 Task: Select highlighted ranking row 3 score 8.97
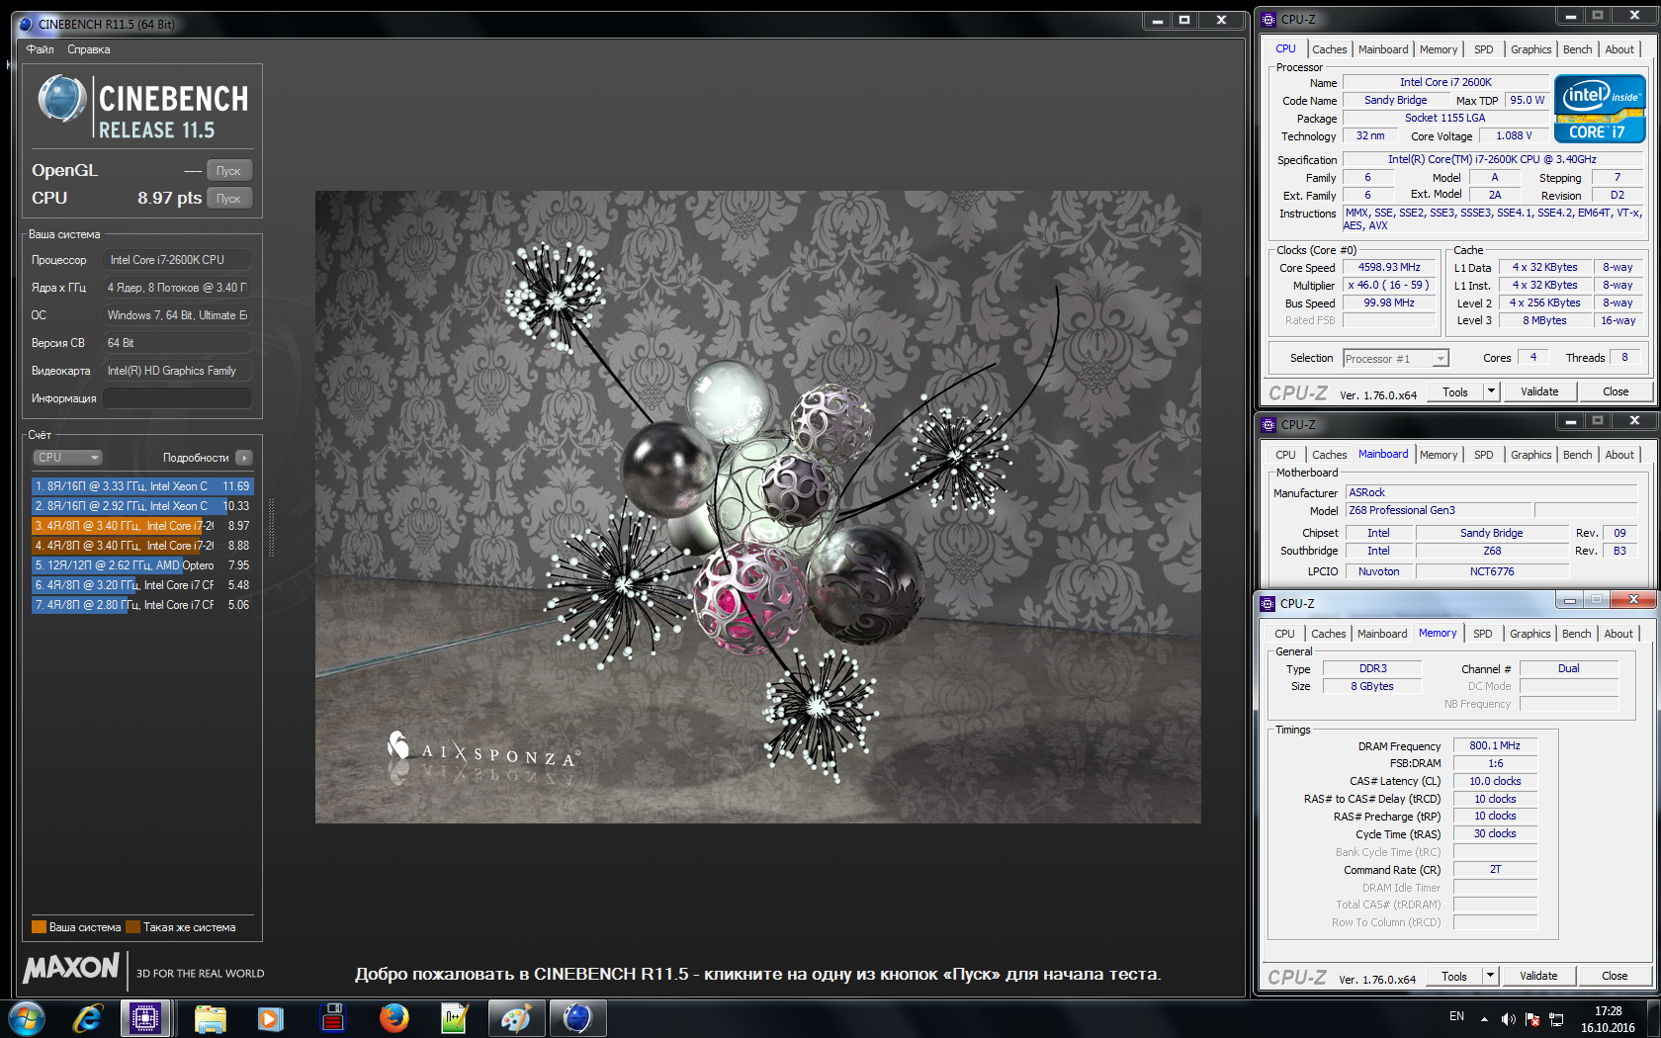[142, 526]
